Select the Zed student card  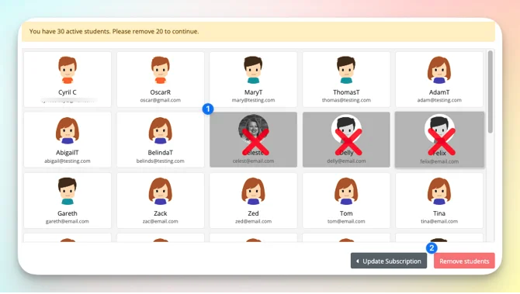(253, 201)
